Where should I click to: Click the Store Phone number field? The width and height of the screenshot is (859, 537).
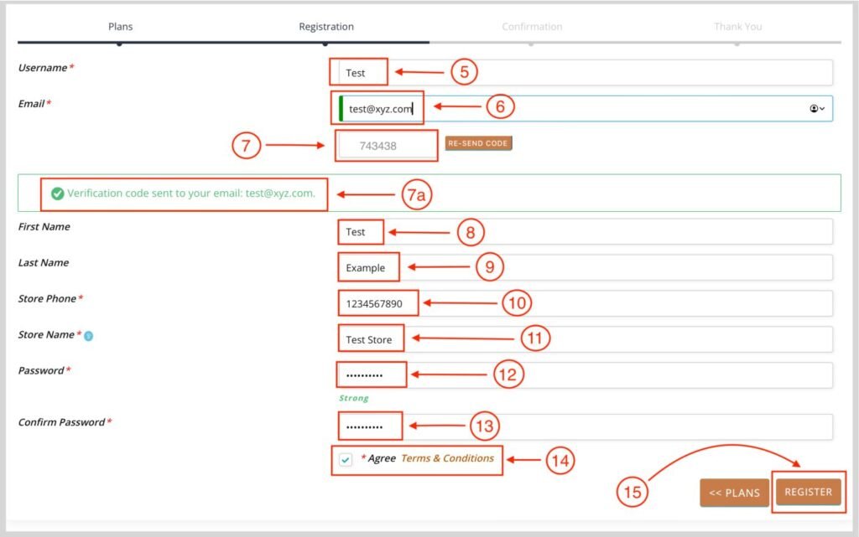tap(587, 303)
